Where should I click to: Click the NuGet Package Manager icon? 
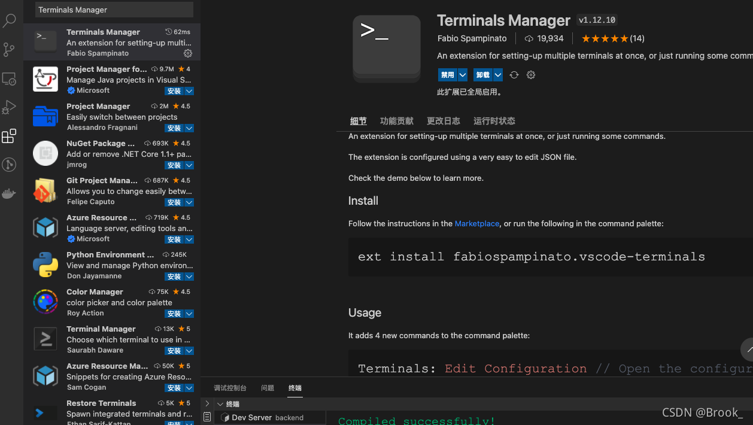pos(45,153)
